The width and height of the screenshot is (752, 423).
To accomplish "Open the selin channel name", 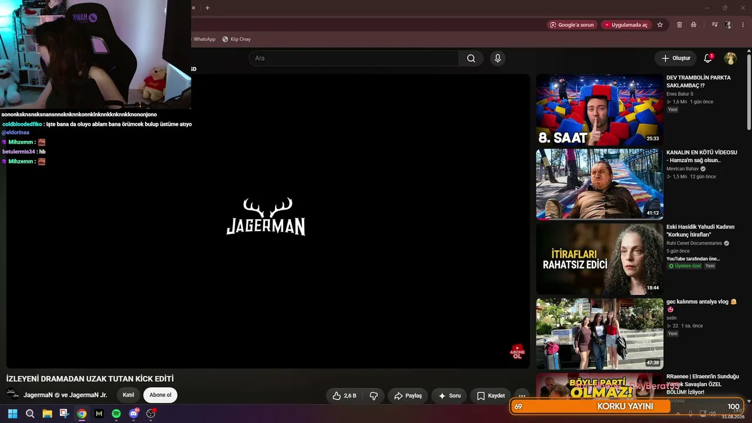I will pyautogui.click(x=672, y=318).
